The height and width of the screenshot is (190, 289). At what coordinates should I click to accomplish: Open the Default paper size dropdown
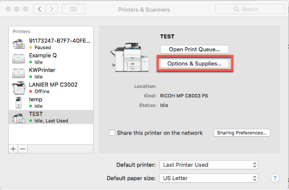(209, 178)
